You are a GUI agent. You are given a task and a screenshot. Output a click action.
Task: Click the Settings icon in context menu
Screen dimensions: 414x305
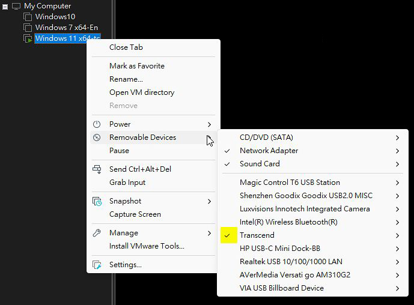click(97, 265)
